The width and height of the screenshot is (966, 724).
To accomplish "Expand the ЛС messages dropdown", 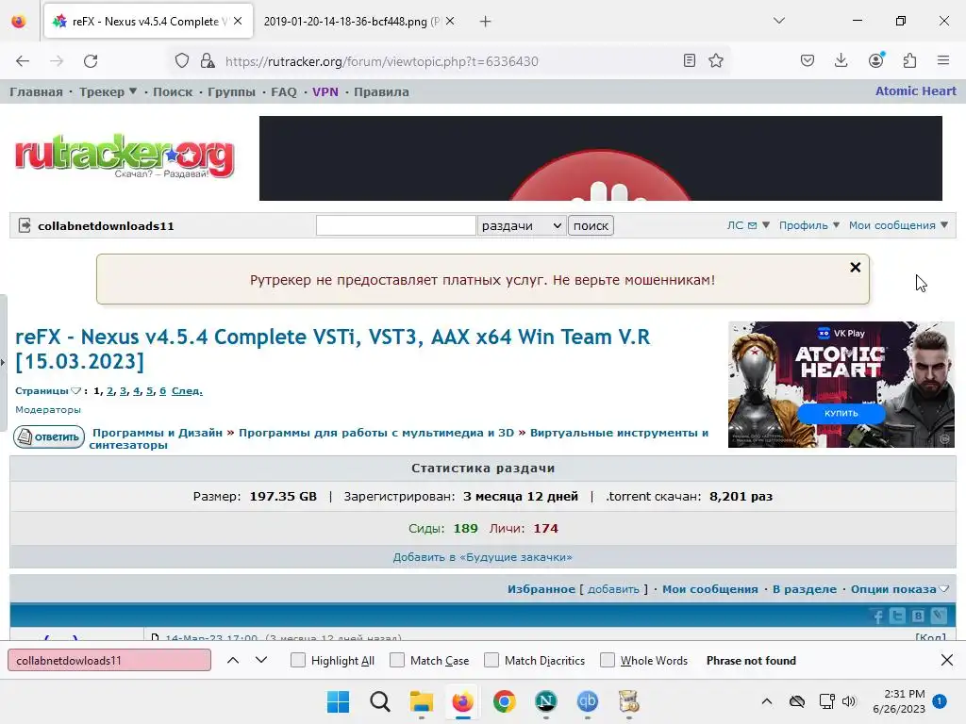I will coord(748,225).
